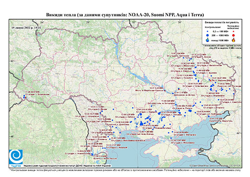
Task: Select the blue flame legend icon
Action: point(208,40)
